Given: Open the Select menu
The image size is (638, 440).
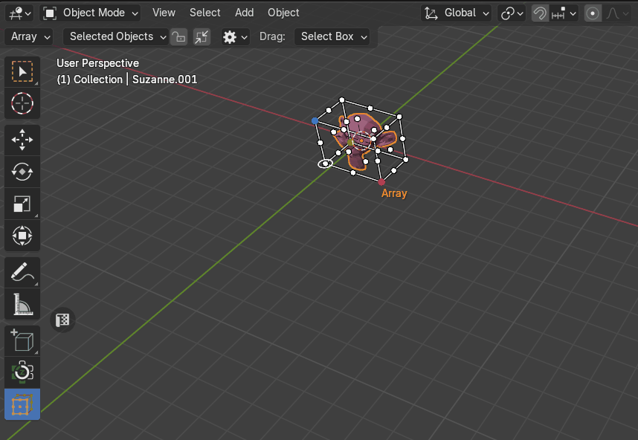Looking at the screenshot, I should point(204,13).
